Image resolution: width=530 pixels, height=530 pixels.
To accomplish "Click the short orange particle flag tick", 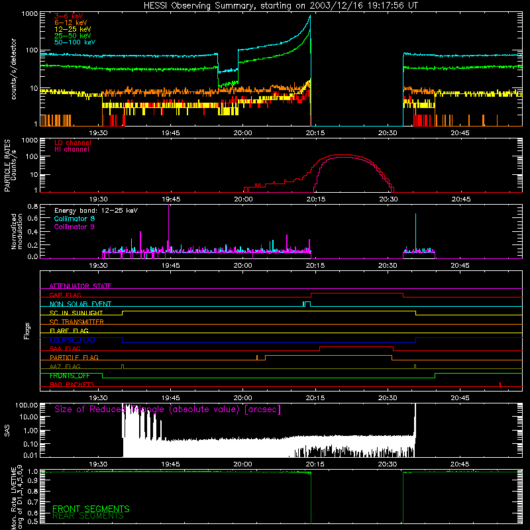I will (x=257, y=358).
